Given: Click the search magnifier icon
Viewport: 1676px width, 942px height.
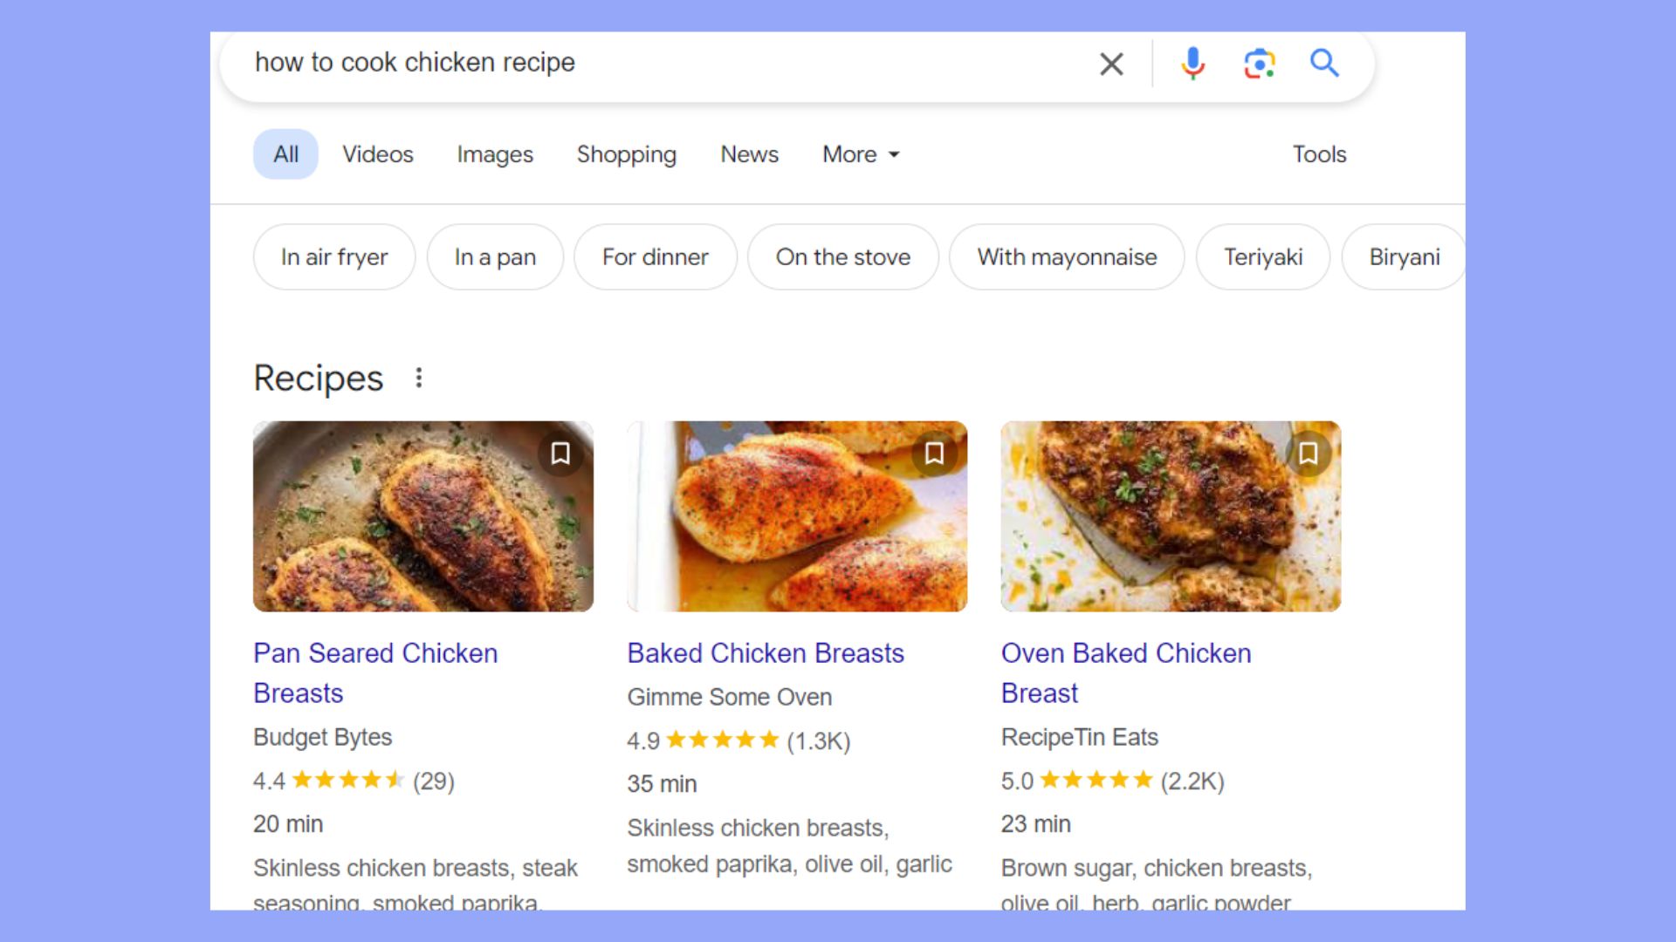Looking at the screenshot, I should 1324,64.
